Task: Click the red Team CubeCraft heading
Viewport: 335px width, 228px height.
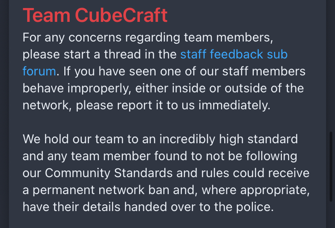Action: pos(95,15)
